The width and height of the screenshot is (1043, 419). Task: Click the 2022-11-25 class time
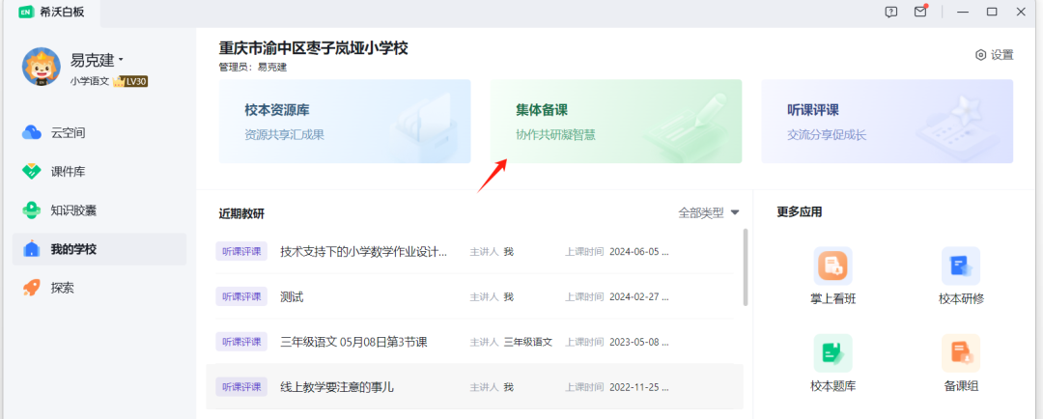pyautogui.click(x=639, y=386)
